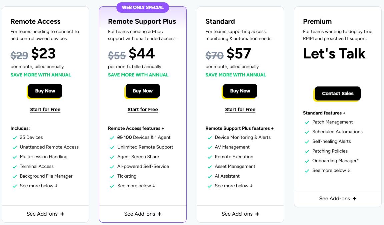Click See more below in Remote Support Plus list

click(136, 186)
